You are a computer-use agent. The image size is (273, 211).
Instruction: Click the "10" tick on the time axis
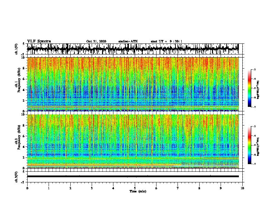tap(242, 188)
